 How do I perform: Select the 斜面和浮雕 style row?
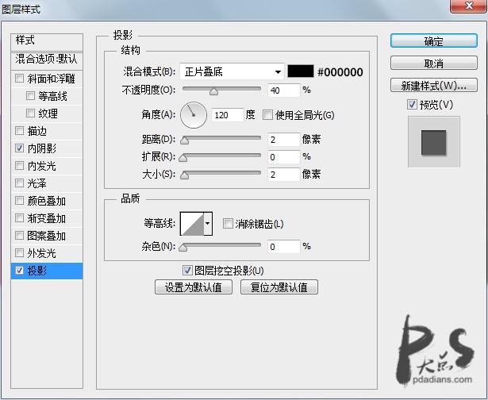tap(47, 79)
